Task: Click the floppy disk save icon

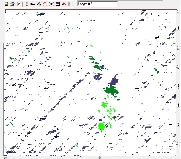Action: [x=6, y=4]
